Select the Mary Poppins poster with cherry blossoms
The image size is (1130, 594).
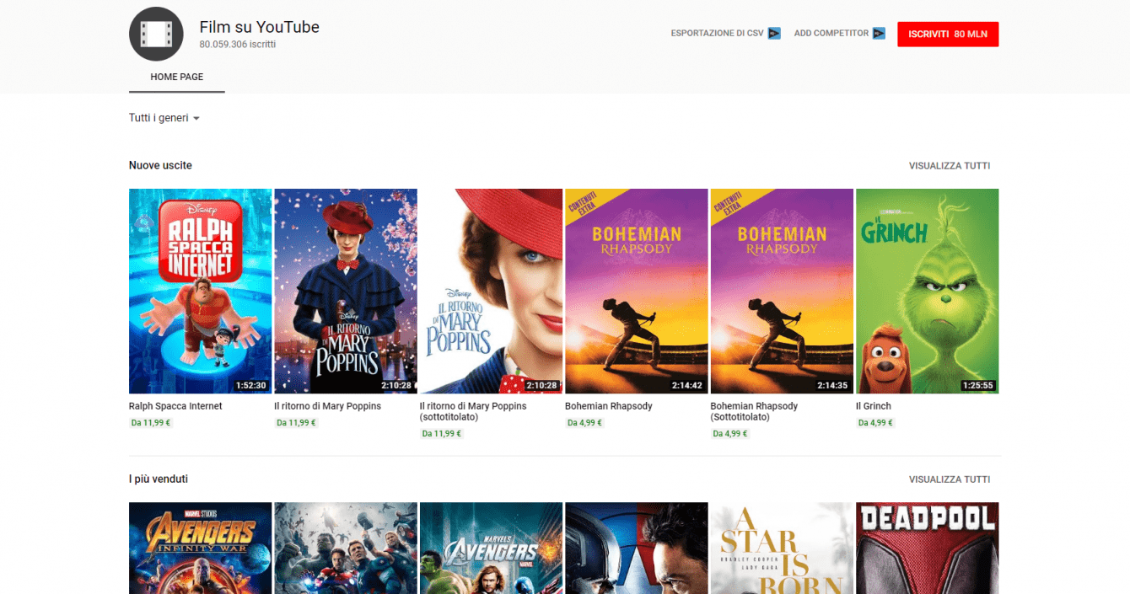click(x=346, y=291)
